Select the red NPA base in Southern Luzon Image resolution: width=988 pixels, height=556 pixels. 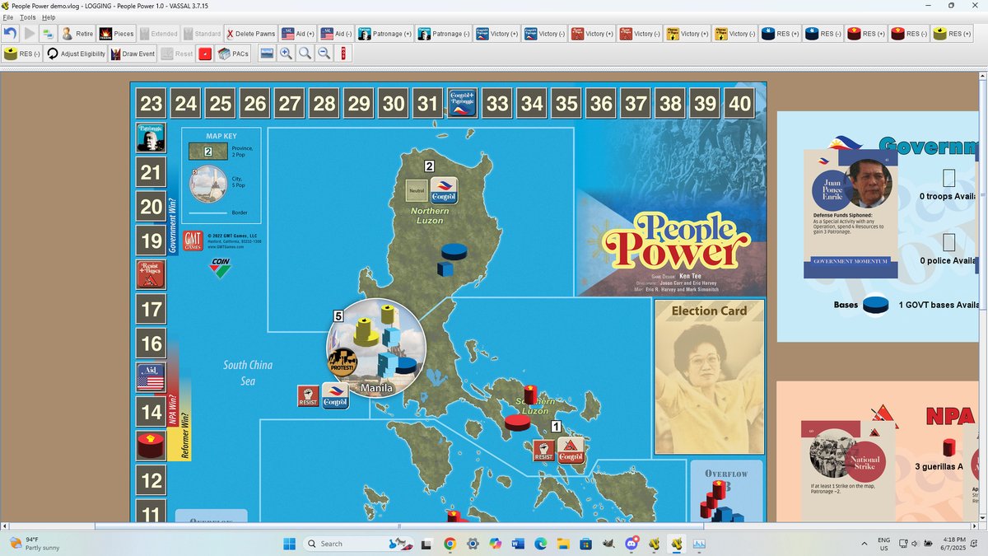[x=517, y=423]
